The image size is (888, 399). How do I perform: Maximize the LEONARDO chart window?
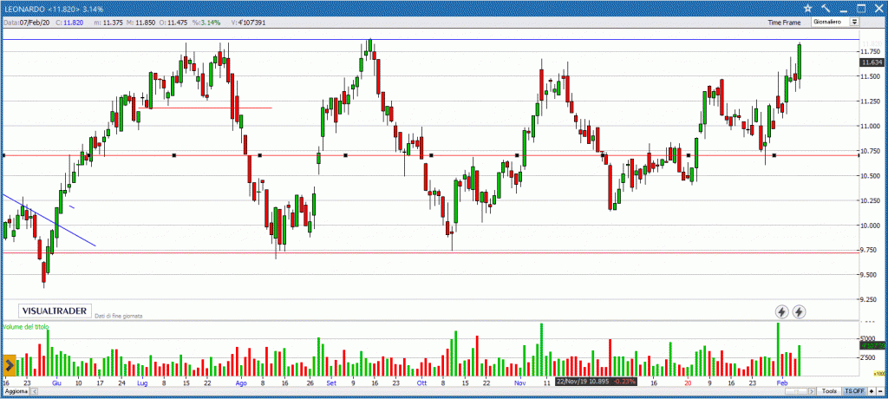pos(861,8)
